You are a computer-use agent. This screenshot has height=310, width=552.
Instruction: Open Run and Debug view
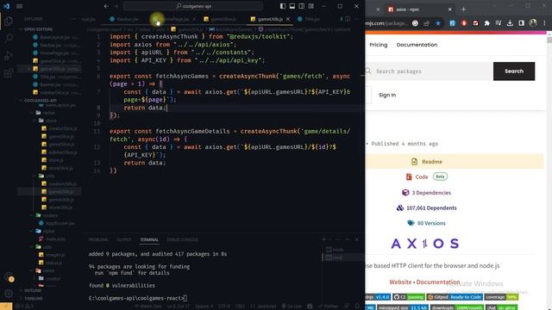coord(9,55)
